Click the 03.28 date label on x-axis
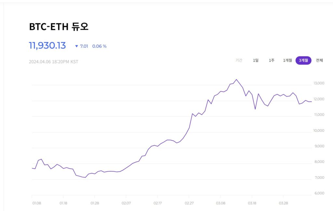This screenshot has width=333, height=211. click(x=283, y=203)
